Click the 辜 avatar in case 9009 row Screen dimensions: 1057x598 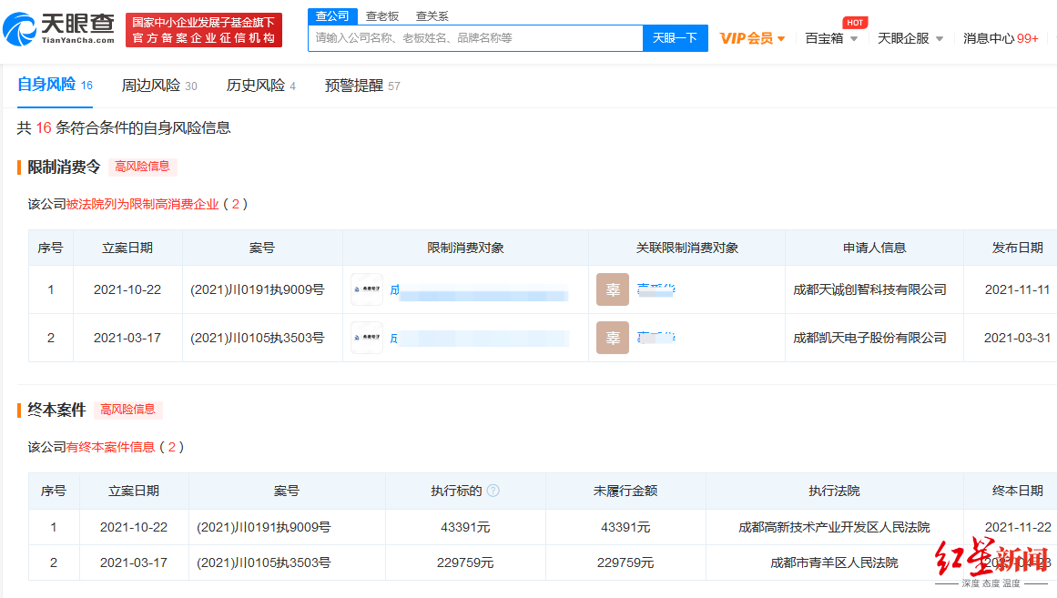pyautogui.click(x=613, y=289)
